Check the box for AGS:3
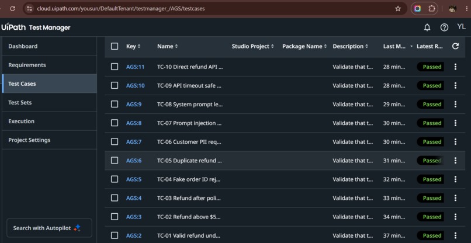471x243 pixels. [115, 217]
